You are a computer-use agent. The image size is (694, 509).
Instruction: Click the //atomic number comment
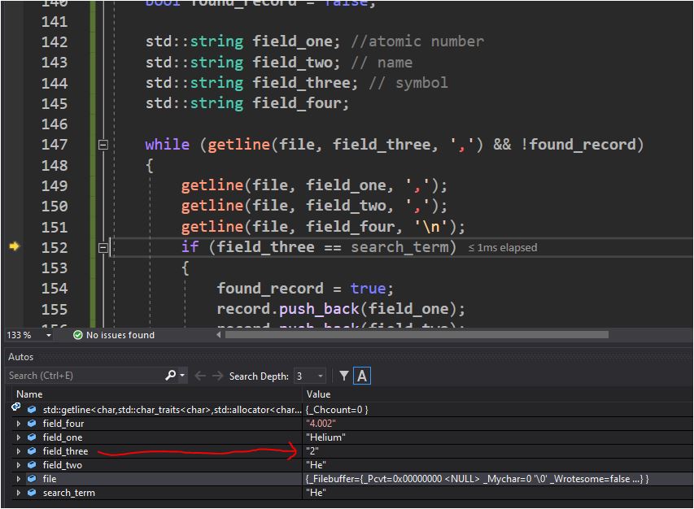coord(417,41)
